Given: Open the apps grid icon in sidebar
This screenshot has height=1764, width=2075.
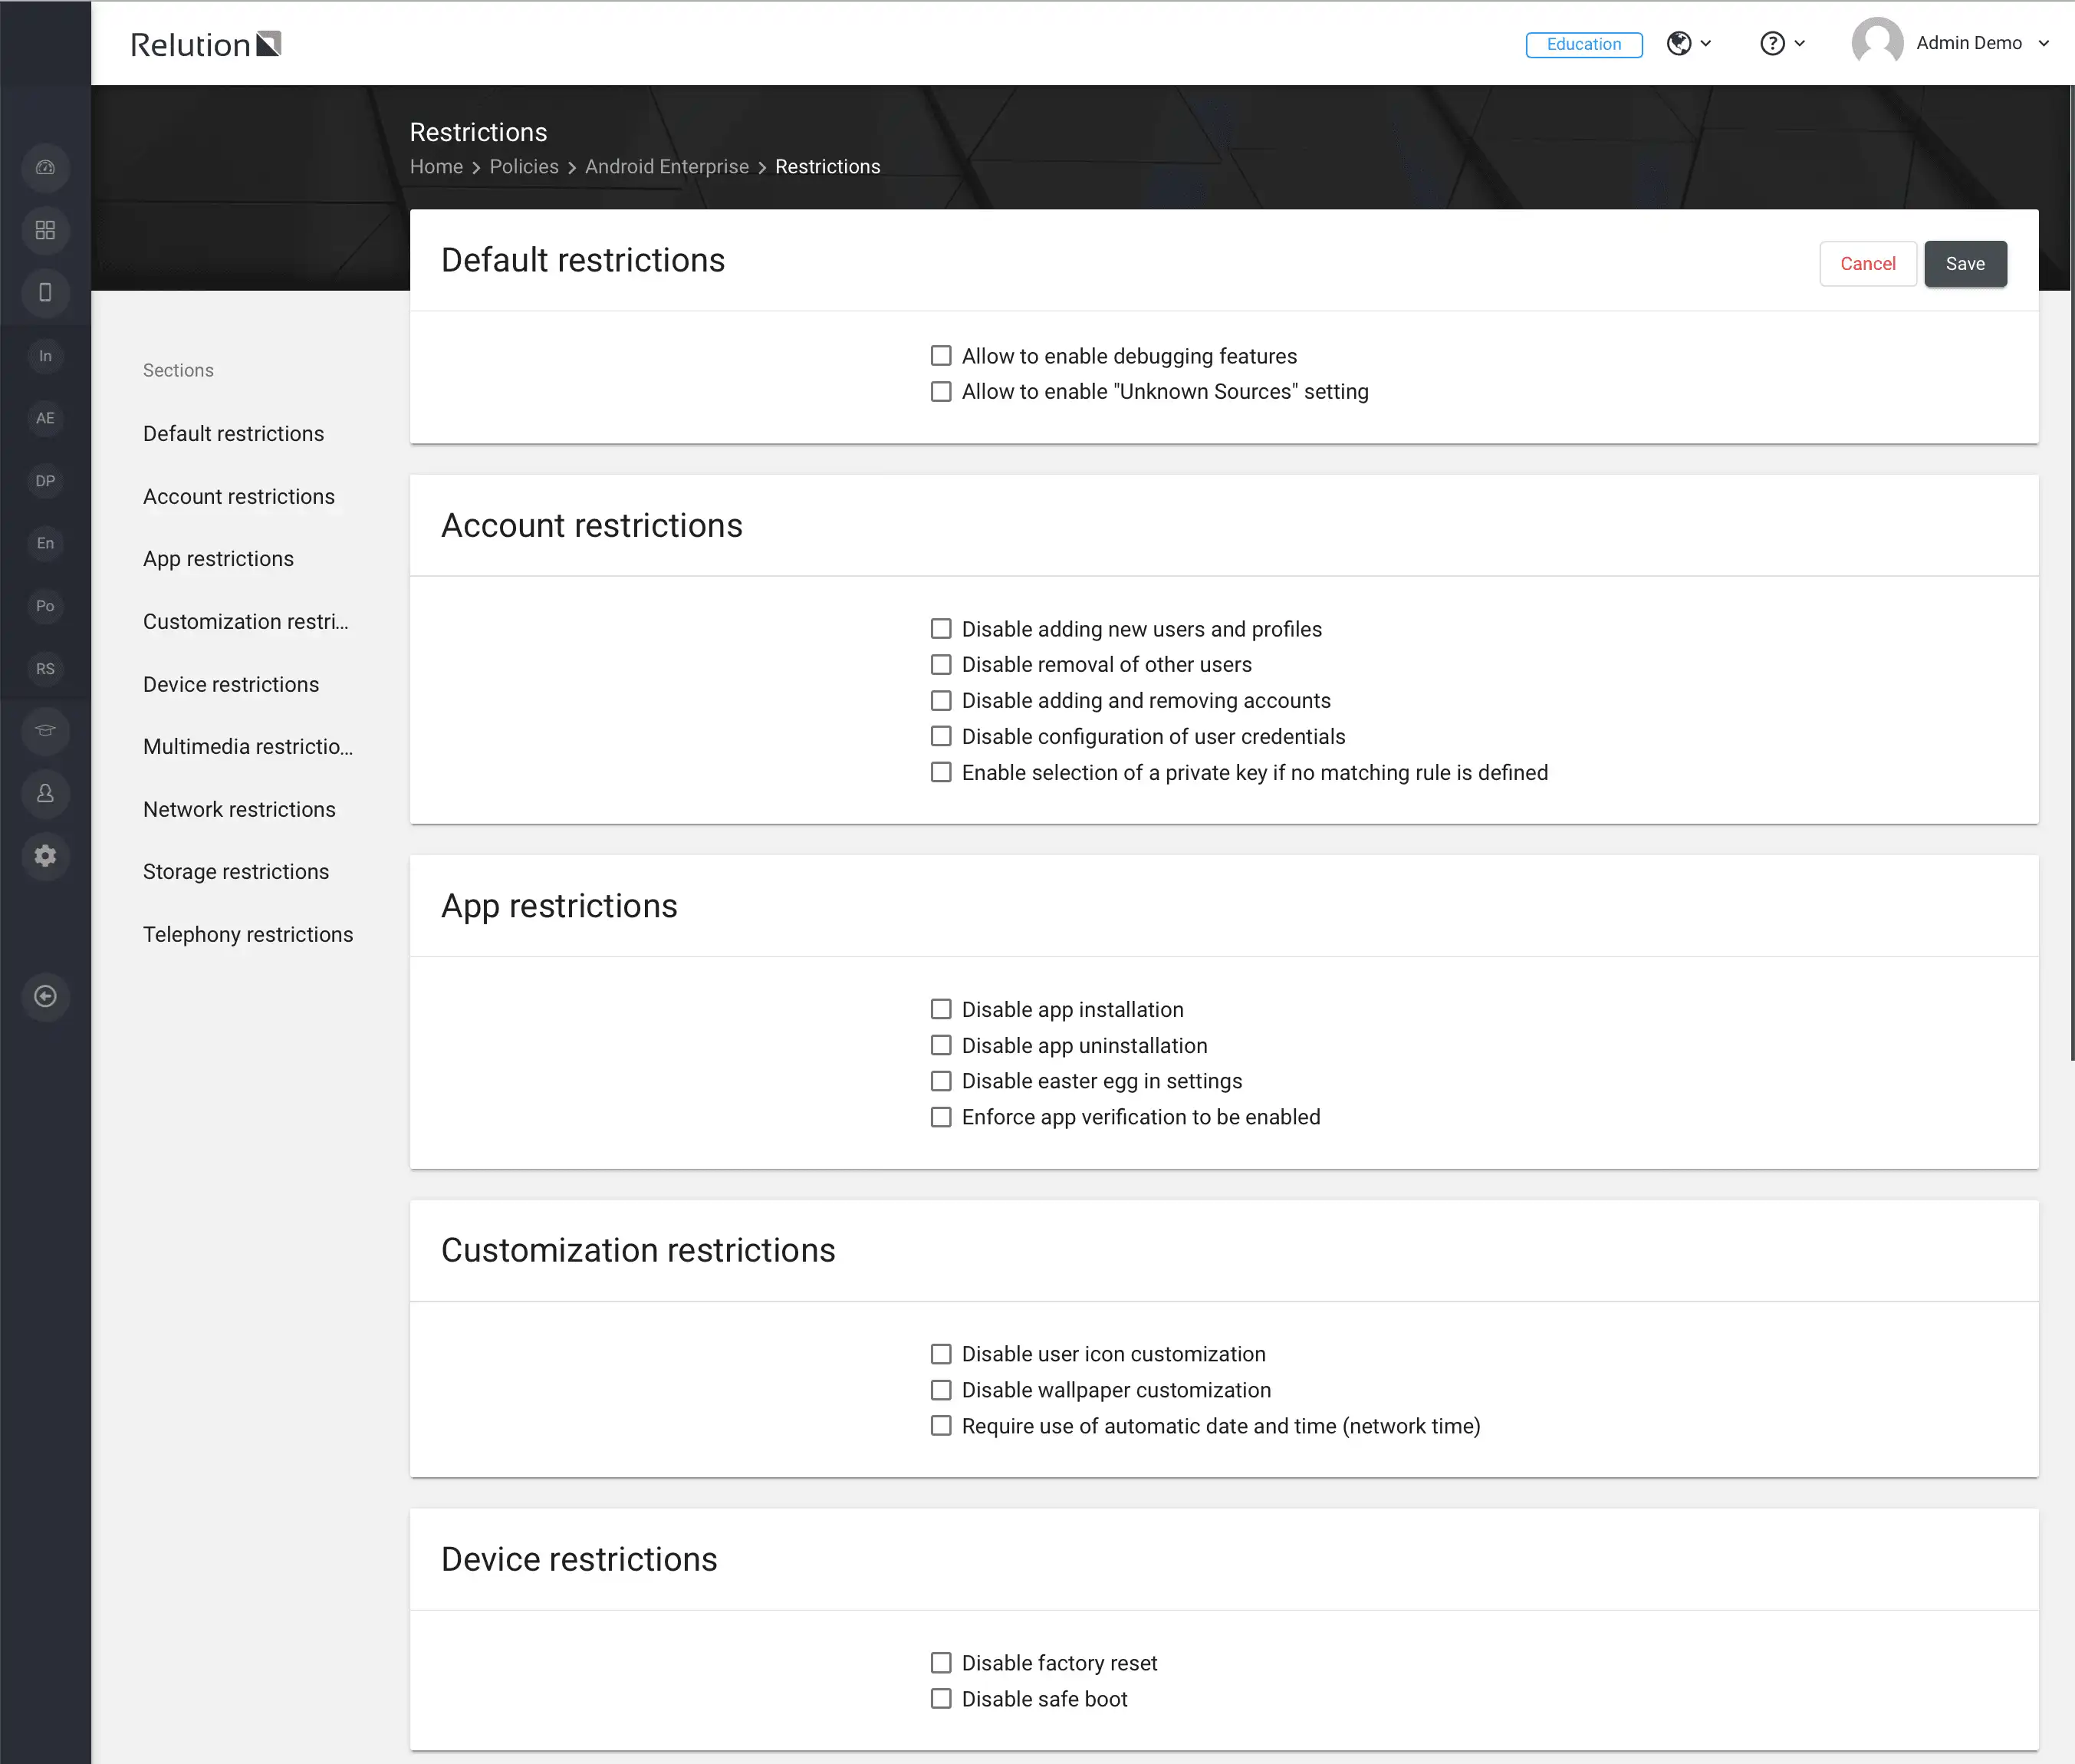Looking at the screenshot, I should point(45,230).
